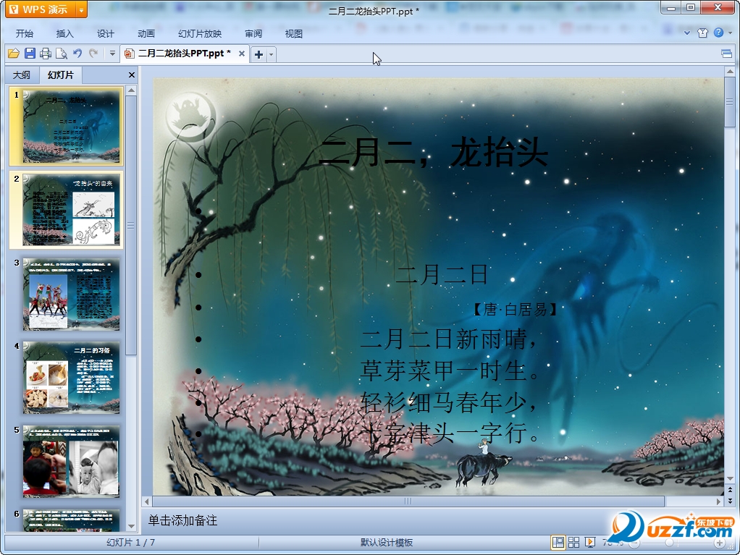Click poem line 草芽菜甲一时生
740x555 pixels.
[x=450, y=370]
